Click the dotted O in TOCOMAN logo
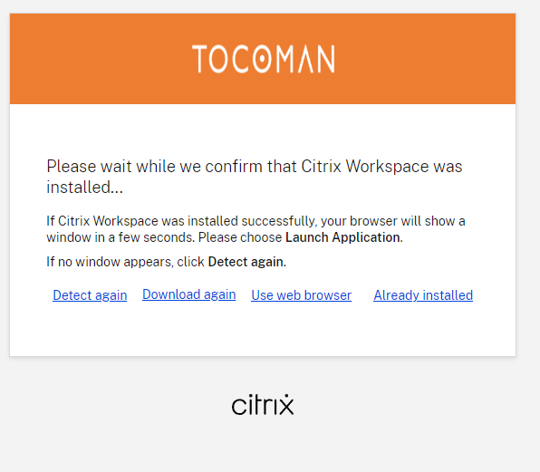540x472 pixels. [263, 59]
